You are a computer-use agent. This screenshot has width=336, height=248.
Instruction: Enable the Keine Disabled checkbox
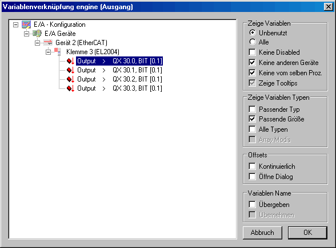tap(253, 52)
